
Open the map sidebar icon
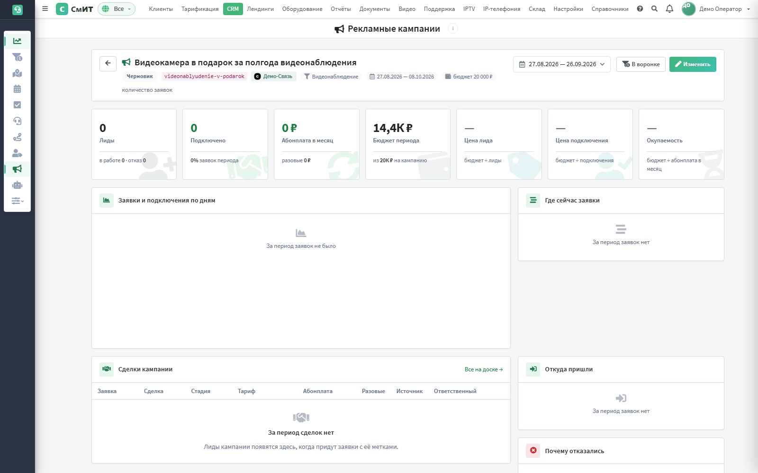(x=17, y=73)
